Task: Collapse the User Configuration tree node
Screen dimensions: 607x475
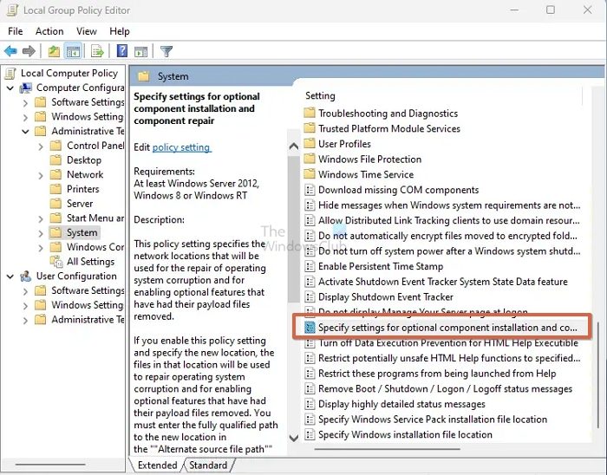Action: point(10,277)
